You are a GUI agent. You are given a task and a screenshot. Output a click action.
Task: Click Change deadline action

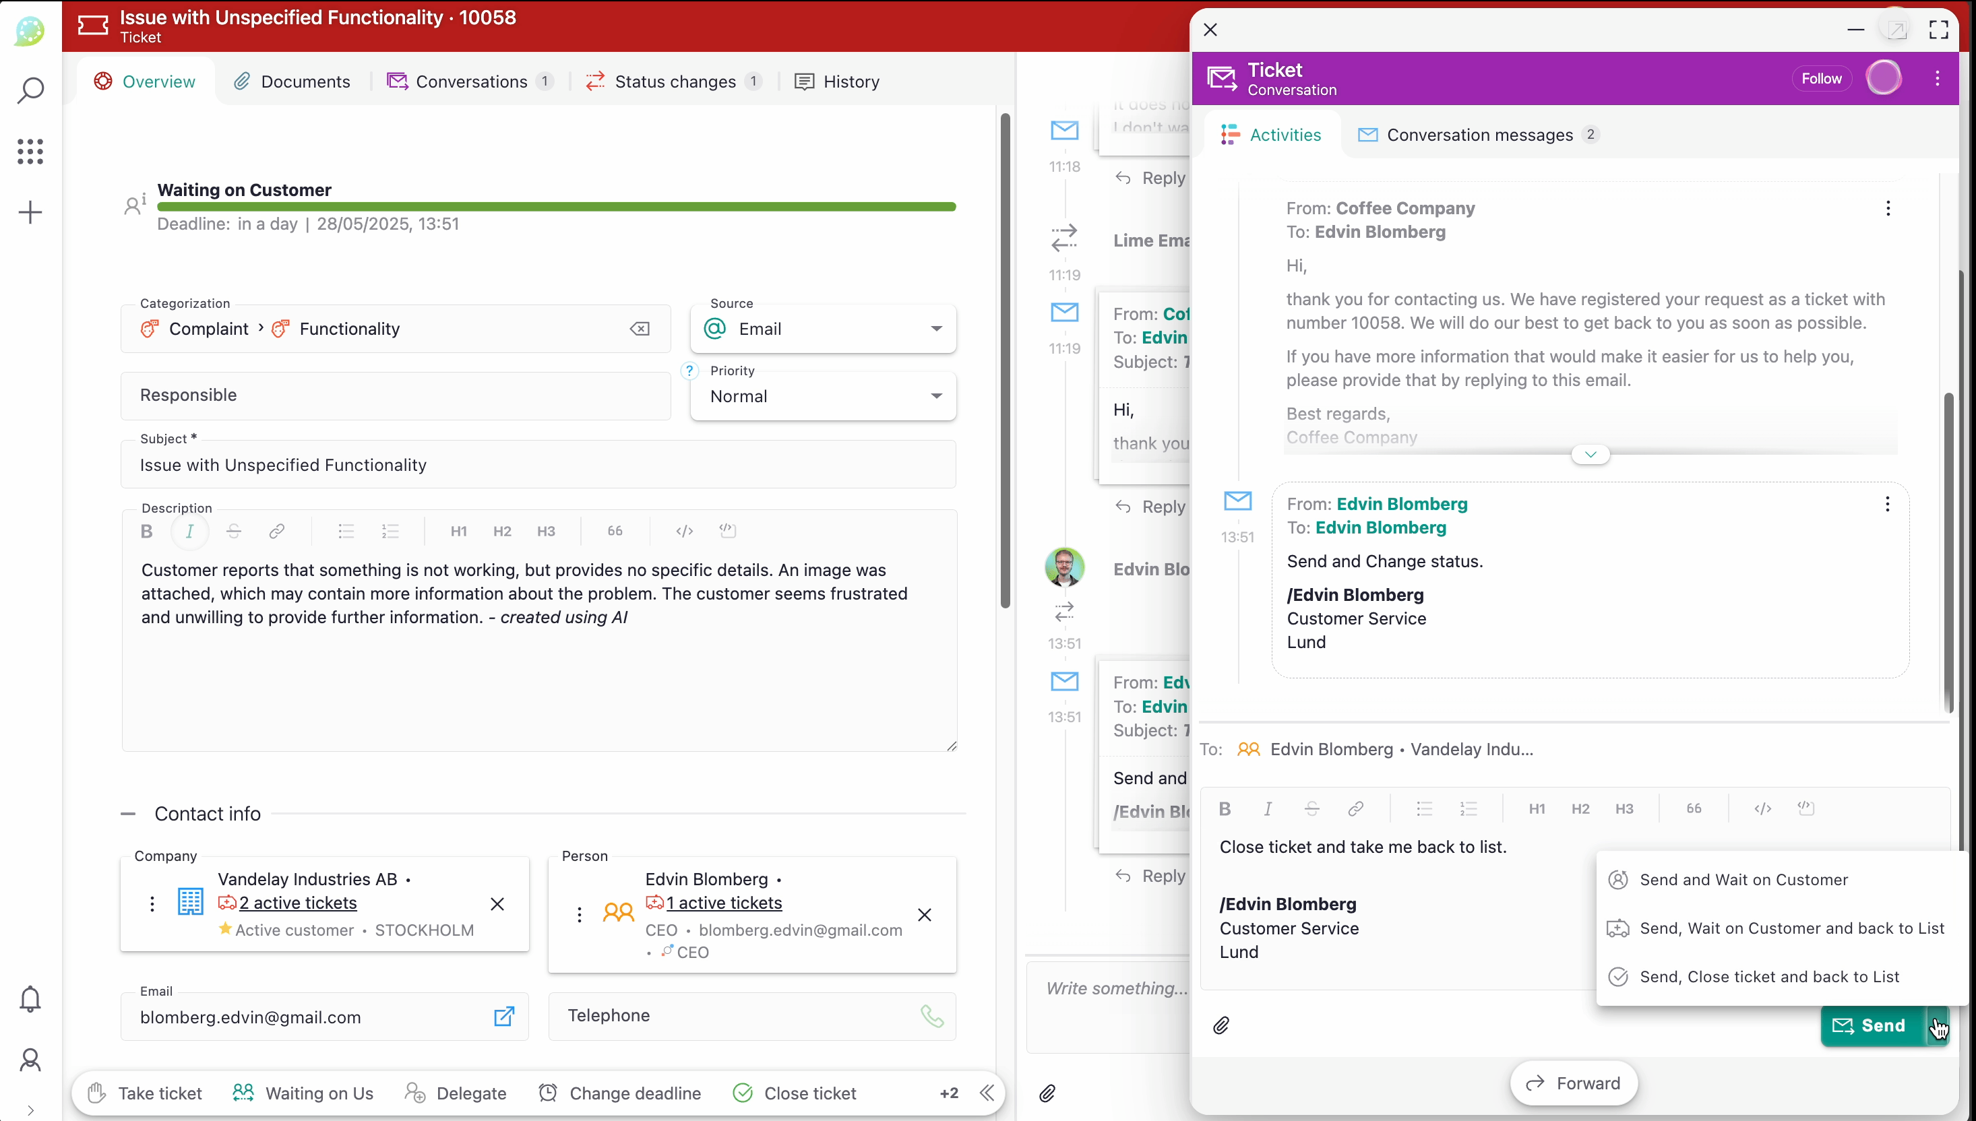[x=620, y=1093]
